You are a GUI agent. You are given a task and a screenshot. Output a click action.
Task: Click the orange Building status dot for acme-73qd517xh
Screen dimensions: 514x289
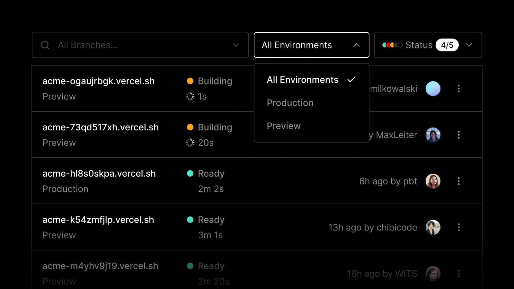[x=191, y=127]
